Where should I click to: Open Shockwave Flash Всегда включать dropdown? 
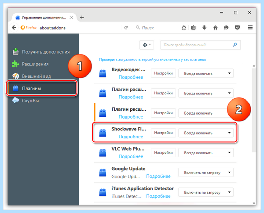click(x=206, y=133)
